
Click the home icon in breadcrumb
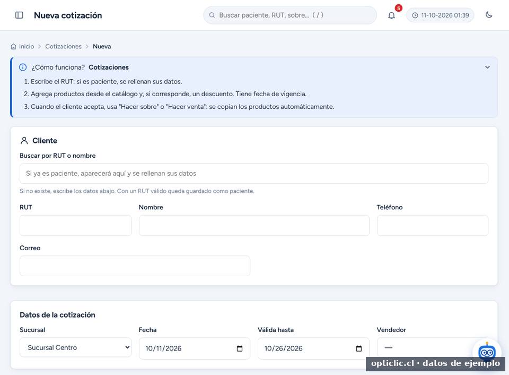[x=13, y=47]
